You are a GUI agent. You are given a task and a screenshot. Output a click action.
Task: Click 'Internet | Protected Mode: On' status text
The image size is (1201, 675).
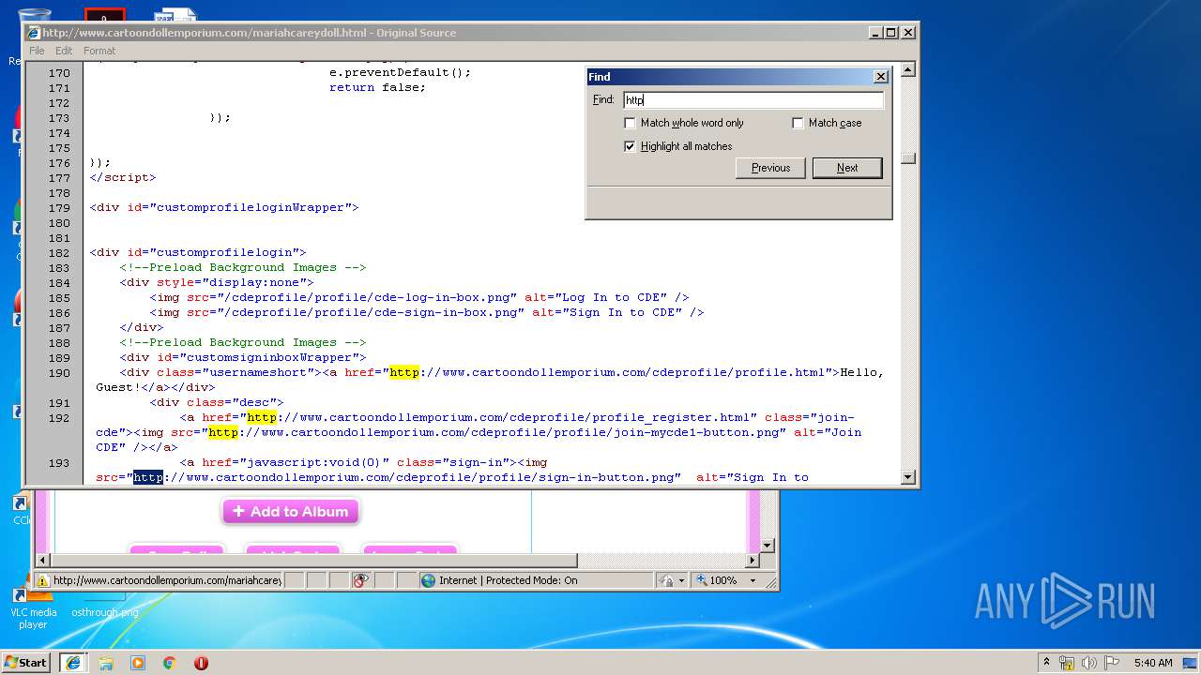pos(509,580)
